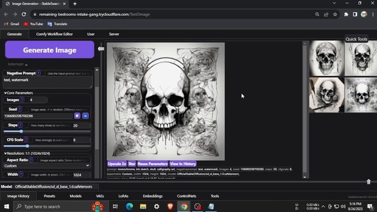
Task: Open the Quick Tools menu
Action: pos(356,39)
